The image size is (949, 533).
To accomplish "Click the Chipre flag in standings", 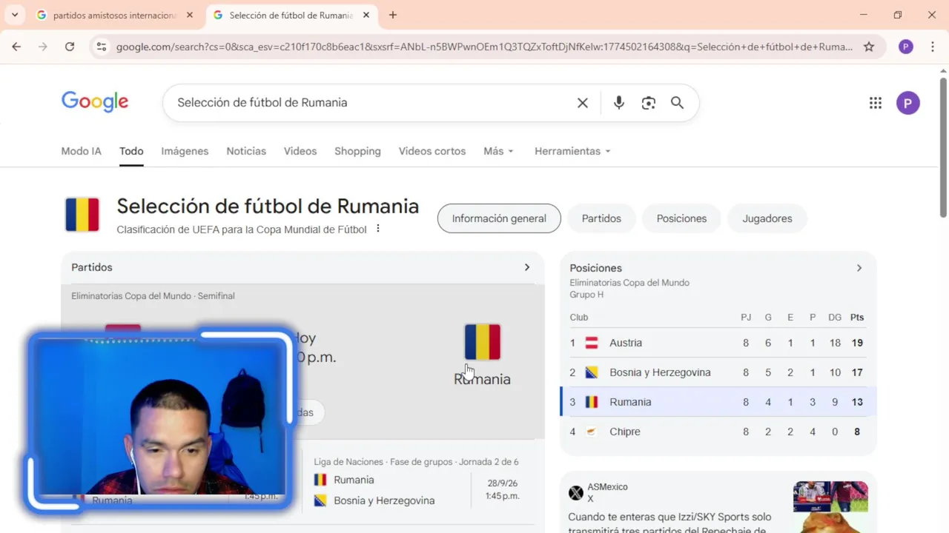I will [592, 432].
